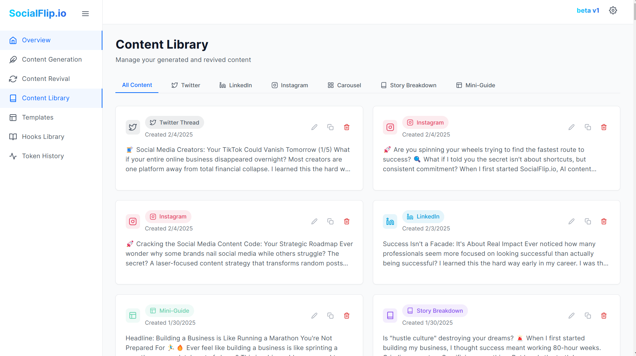Click the Instagram badge on 'Are you spinning' card

pyautogui.click(x=425, y=123)
